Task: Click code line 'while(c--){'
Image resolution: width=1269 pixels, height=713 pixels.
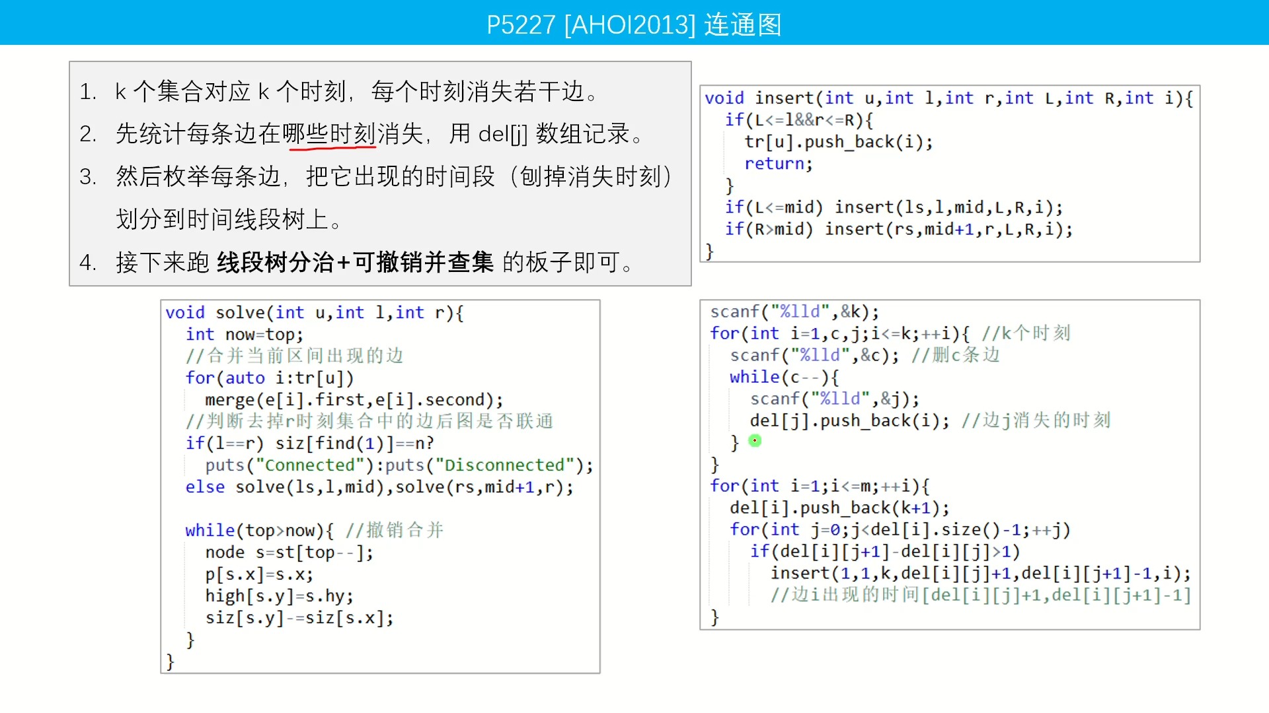Action: point(785,377)
